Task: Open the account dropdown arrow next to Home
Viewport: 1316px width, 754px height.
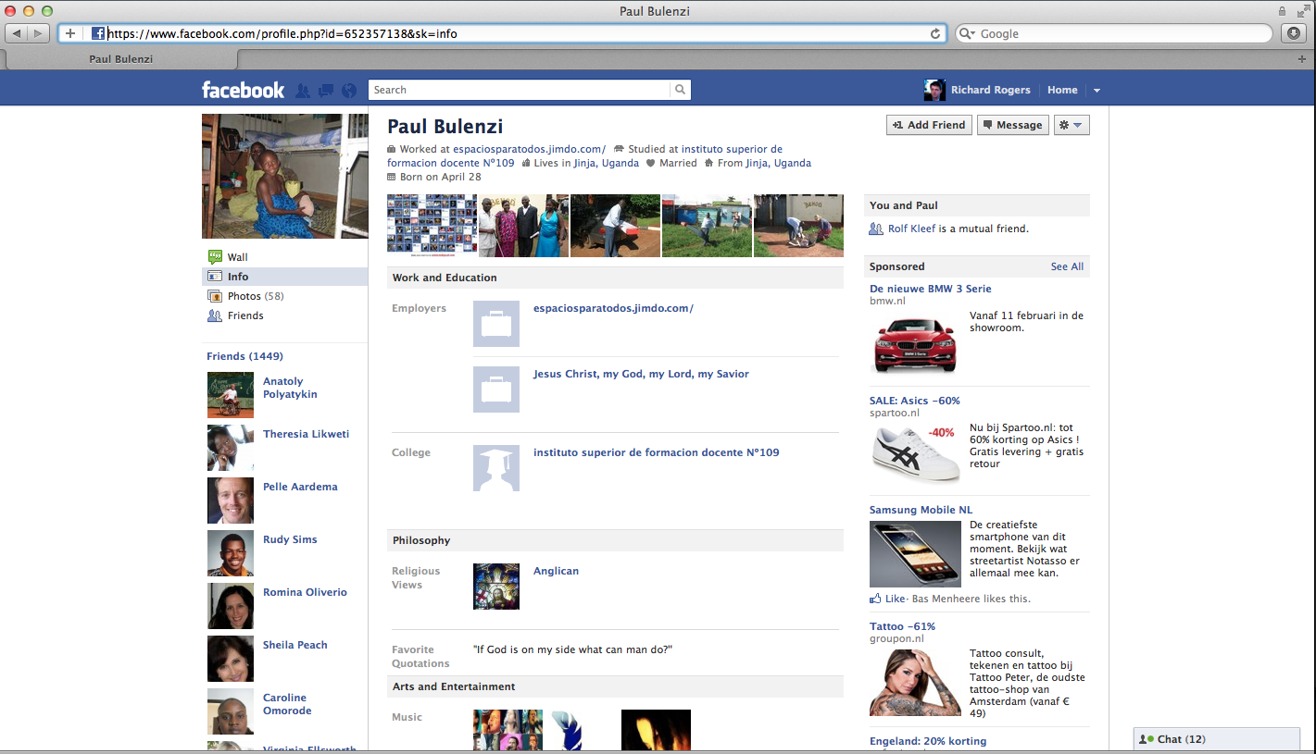Action: pyautogui.click(x=1097, y=91)
